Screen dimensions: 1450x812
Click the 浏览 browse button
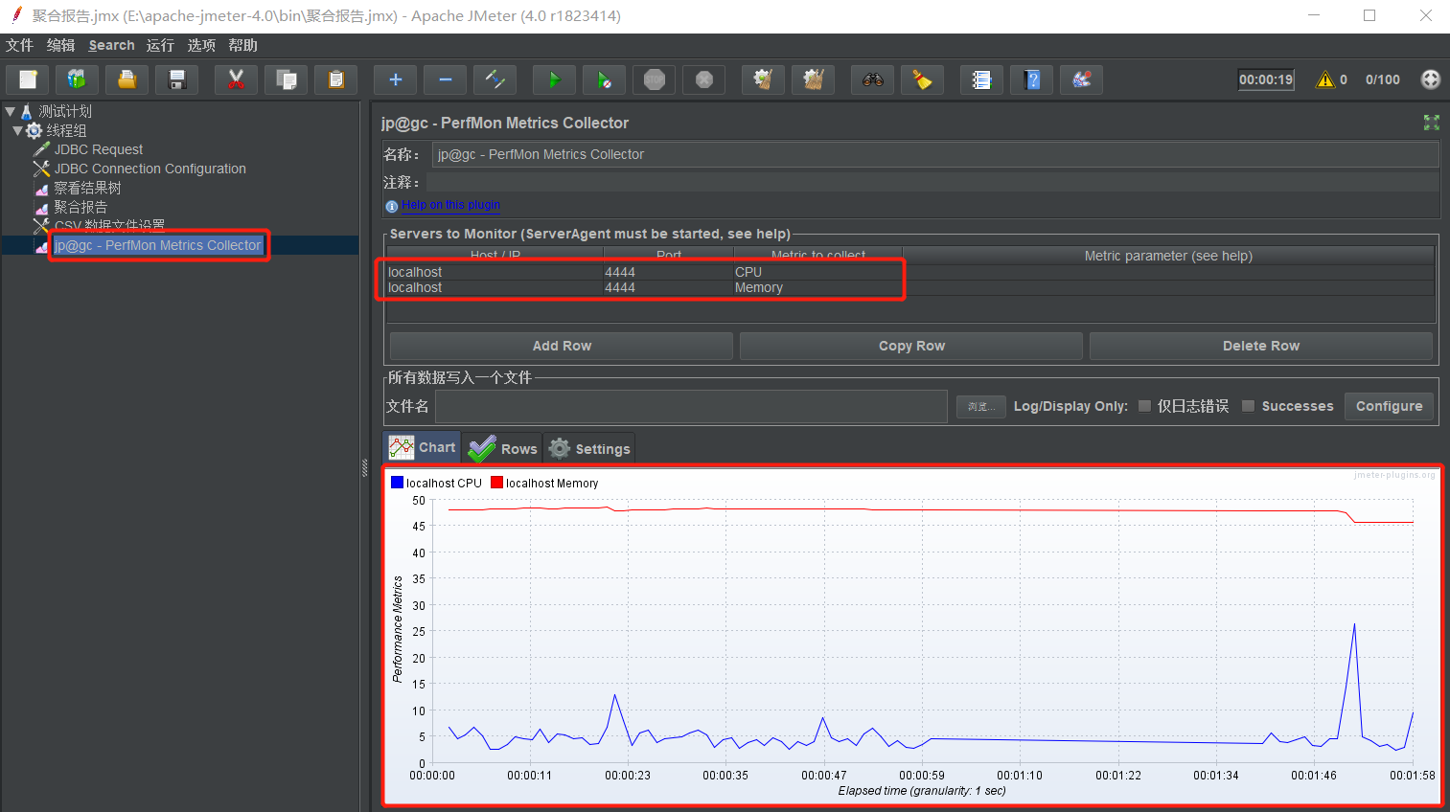tap(981, 407)
